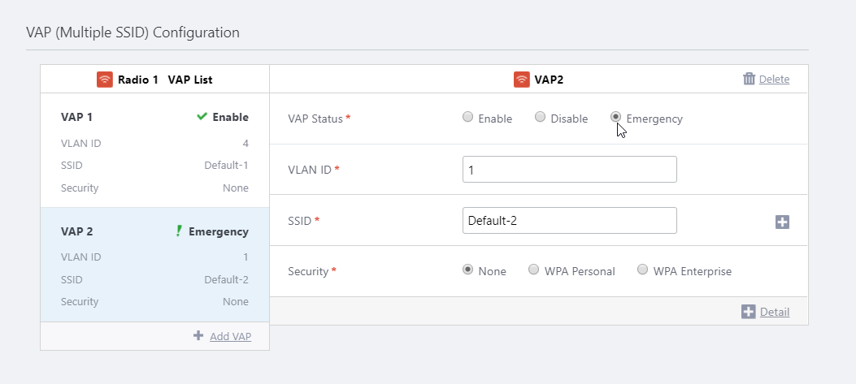Expand the Detail section
Image resolution: width=856 pixels, height=384 pixels.
click(x=774, y=312)
